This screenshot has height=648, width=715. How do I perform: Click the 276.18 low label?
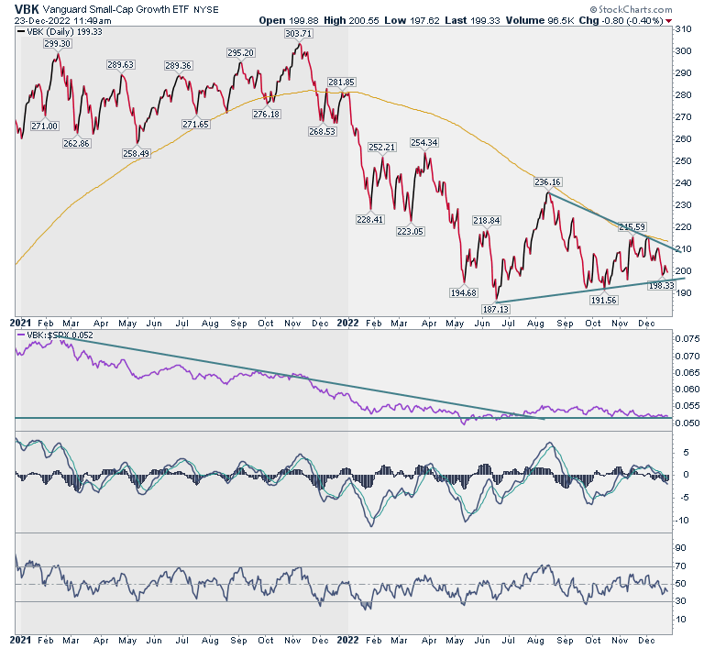[x=267, y=114]
